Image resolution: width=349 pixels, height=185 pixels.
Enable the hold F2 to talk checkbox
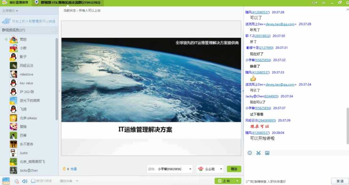[x=33, y=181]
